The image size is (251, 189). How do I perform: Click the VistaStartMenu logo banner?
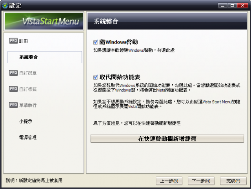pyautogui.click(x=44, y=21)
